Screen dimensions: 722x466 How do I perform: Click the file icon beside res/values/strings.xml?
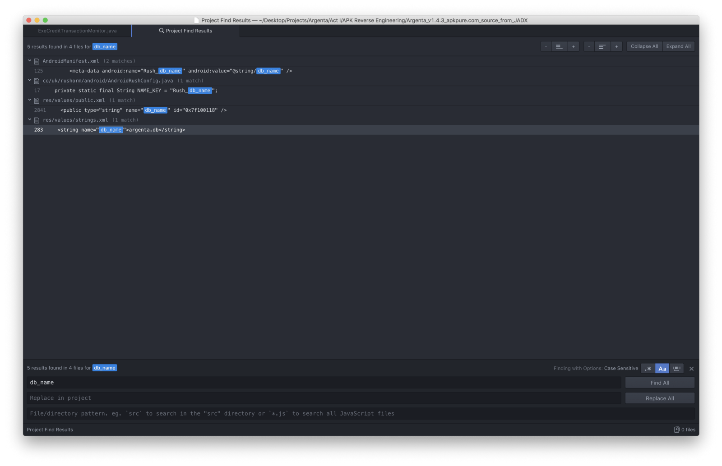click(x=37, y=120)
